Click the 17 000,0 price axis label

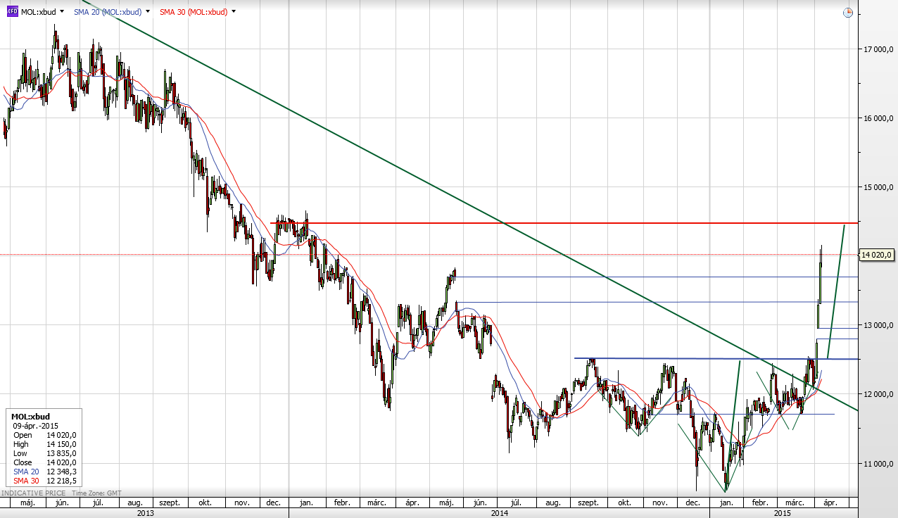[878, 49]
